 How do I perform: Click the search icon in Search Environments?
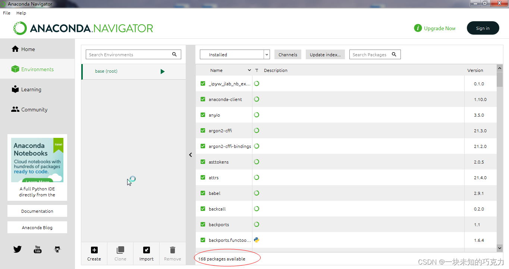click(175, 54)
